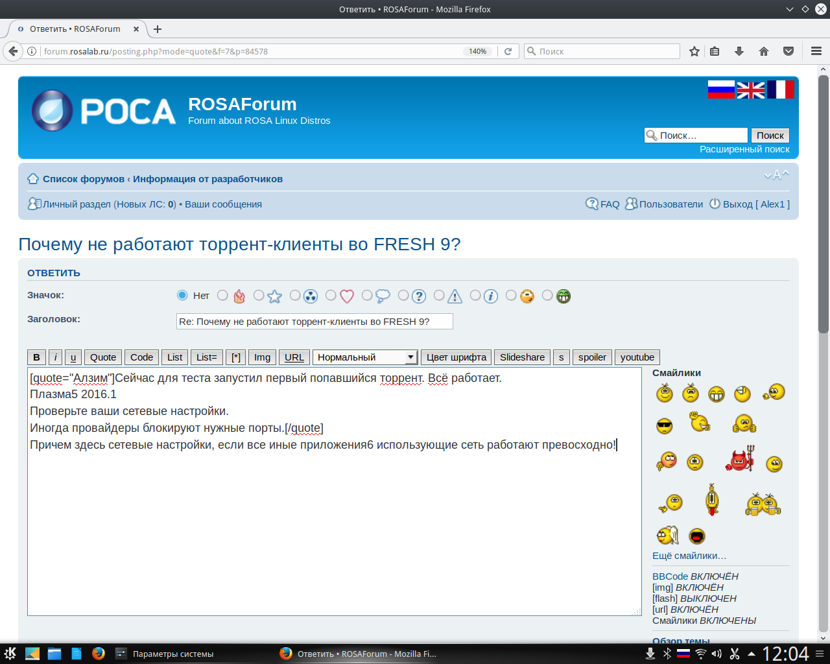
Task: Open 'Параметры системы' from the taskbar
Action: [x=165, y=654]
